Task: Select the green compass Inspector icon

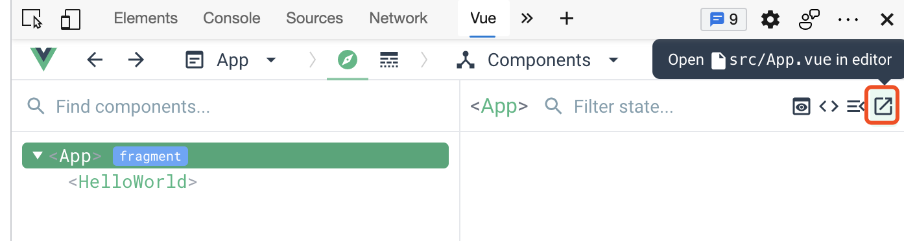Action: [x=348, y=60]
